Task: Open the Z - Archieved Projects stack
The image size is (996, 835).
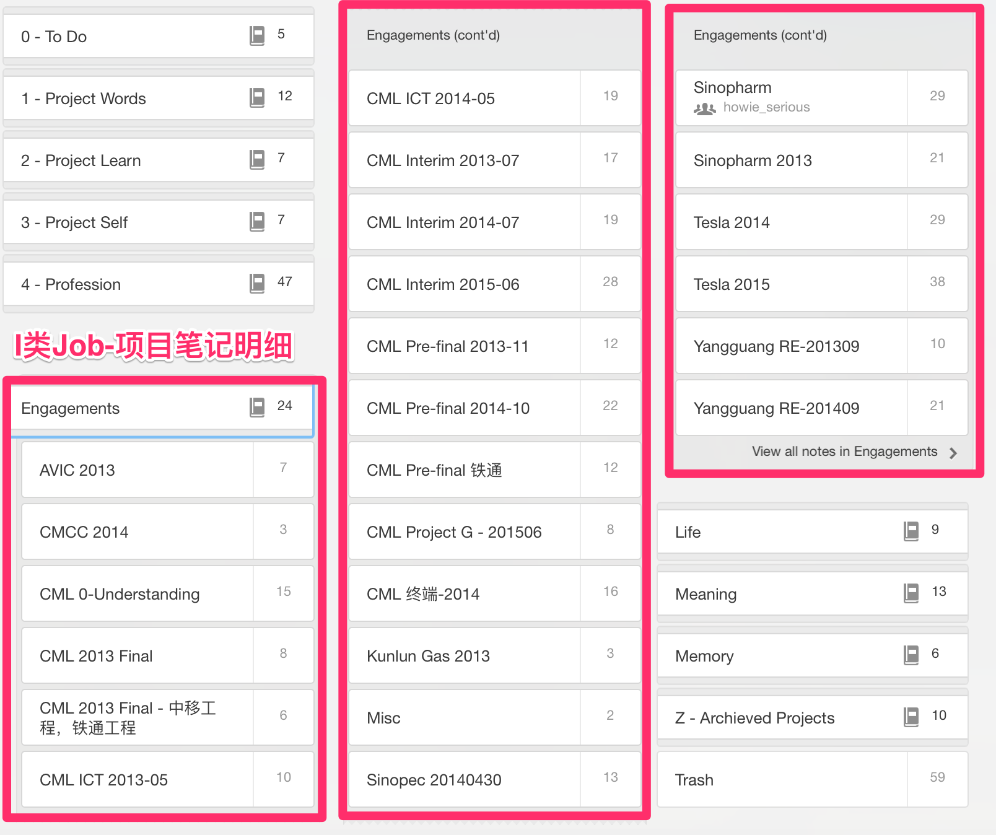Action: [813, 717]
